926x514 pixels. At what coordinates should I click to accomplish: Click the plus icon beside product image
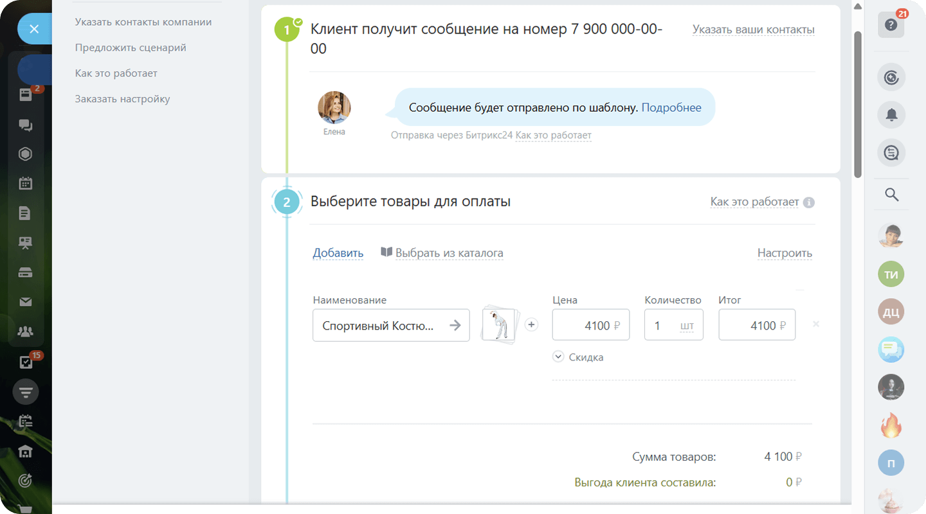531,325
